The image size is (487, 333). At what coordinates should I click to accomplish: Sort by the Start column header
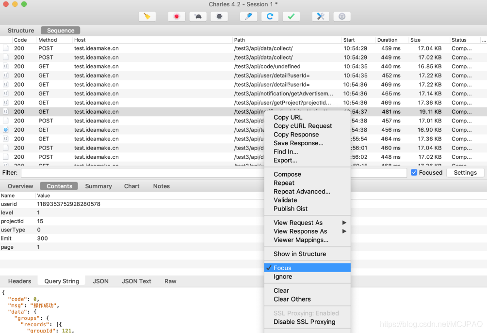[349, 40]
